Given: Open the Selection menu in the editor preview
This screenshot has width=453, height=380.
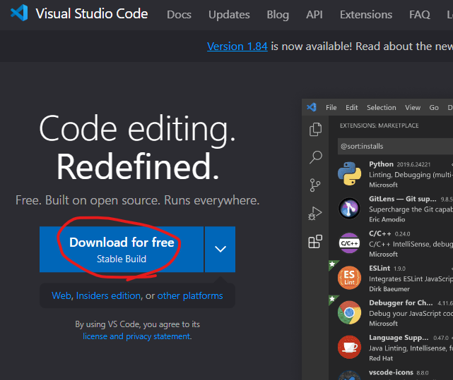Looking at the screenshot, I should tap(382, 108).
